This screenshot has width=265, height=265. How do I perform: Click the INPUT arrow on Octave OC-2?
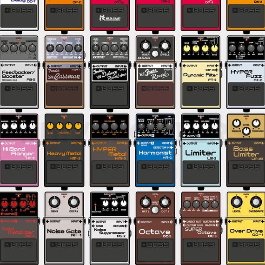(x=172, y=222)
